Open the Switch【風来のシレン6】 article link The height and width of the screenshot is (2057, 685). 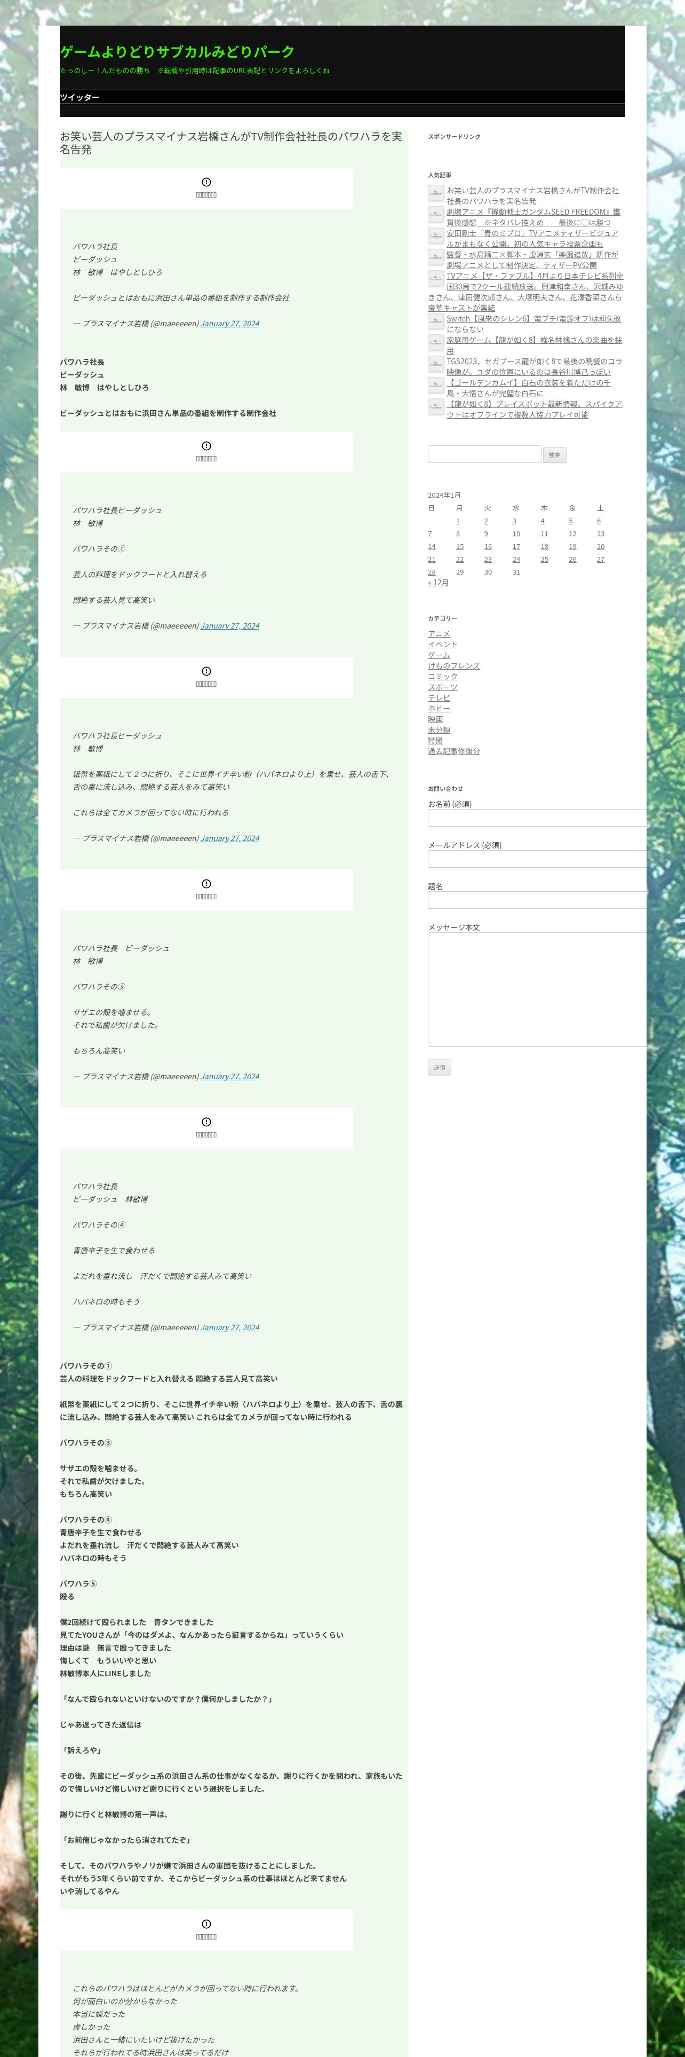pos(534,324)
